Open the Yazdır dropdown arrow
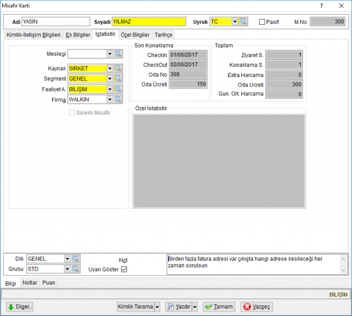The image size is (352, 316). pyautogui.click(x=194, y=307)
